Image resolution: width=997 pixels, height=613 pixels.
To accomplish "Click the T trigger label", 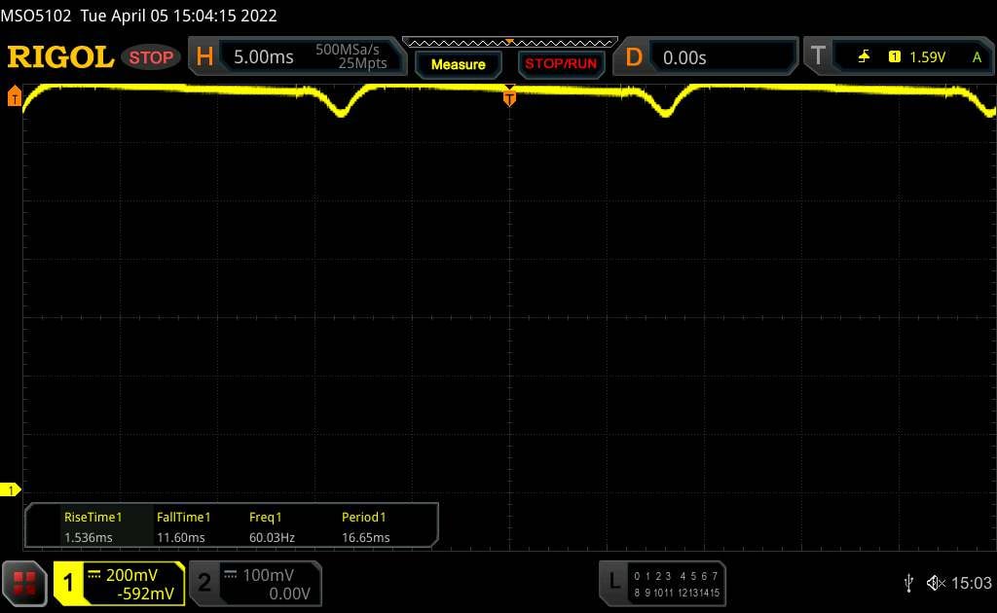I will coord(818,55).
